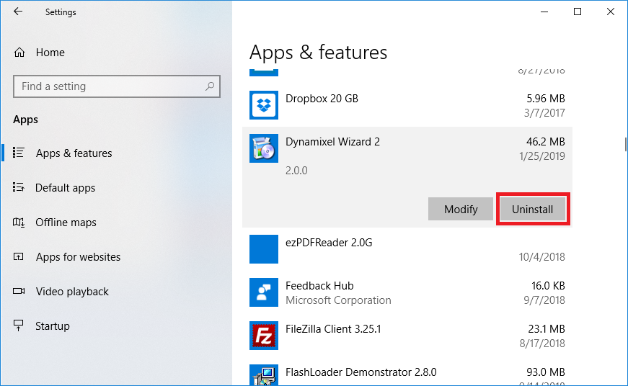Select the ezPDFReader 2.0G entry
Viewport: 628px width, 386px height.
coord(407,249)
